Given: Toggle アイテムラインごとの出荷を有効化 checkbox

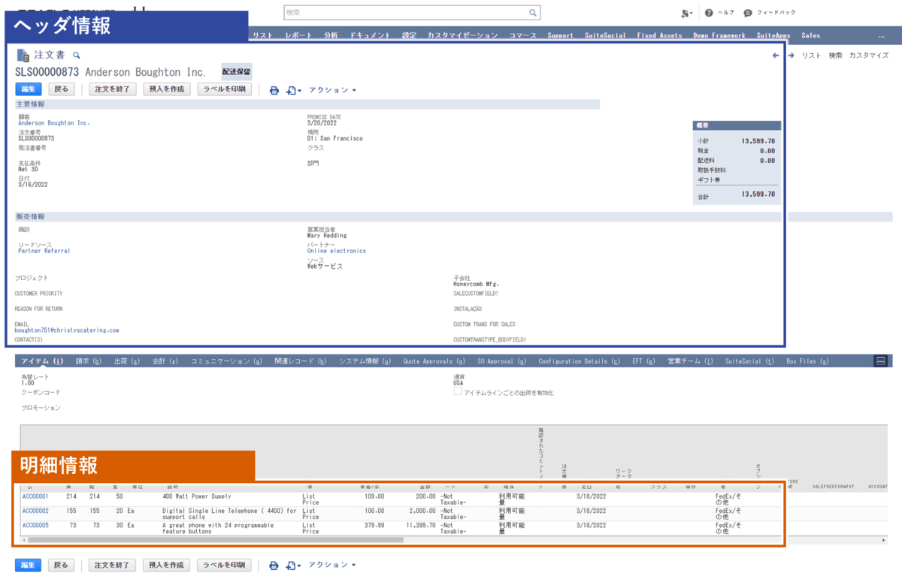Looking at the screenshot, I should (x=458, y=392).
